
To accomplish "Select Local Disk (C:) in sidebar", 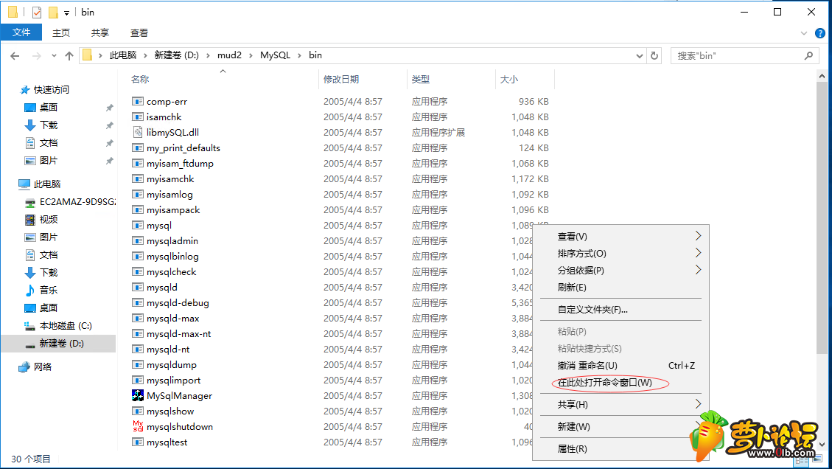I will pyautogui.click(x=58, y=326).
